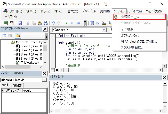Screen dimensions: 168x114
Task: Select Sheet4 (Sheet4) in project tree
Action: 31,59
